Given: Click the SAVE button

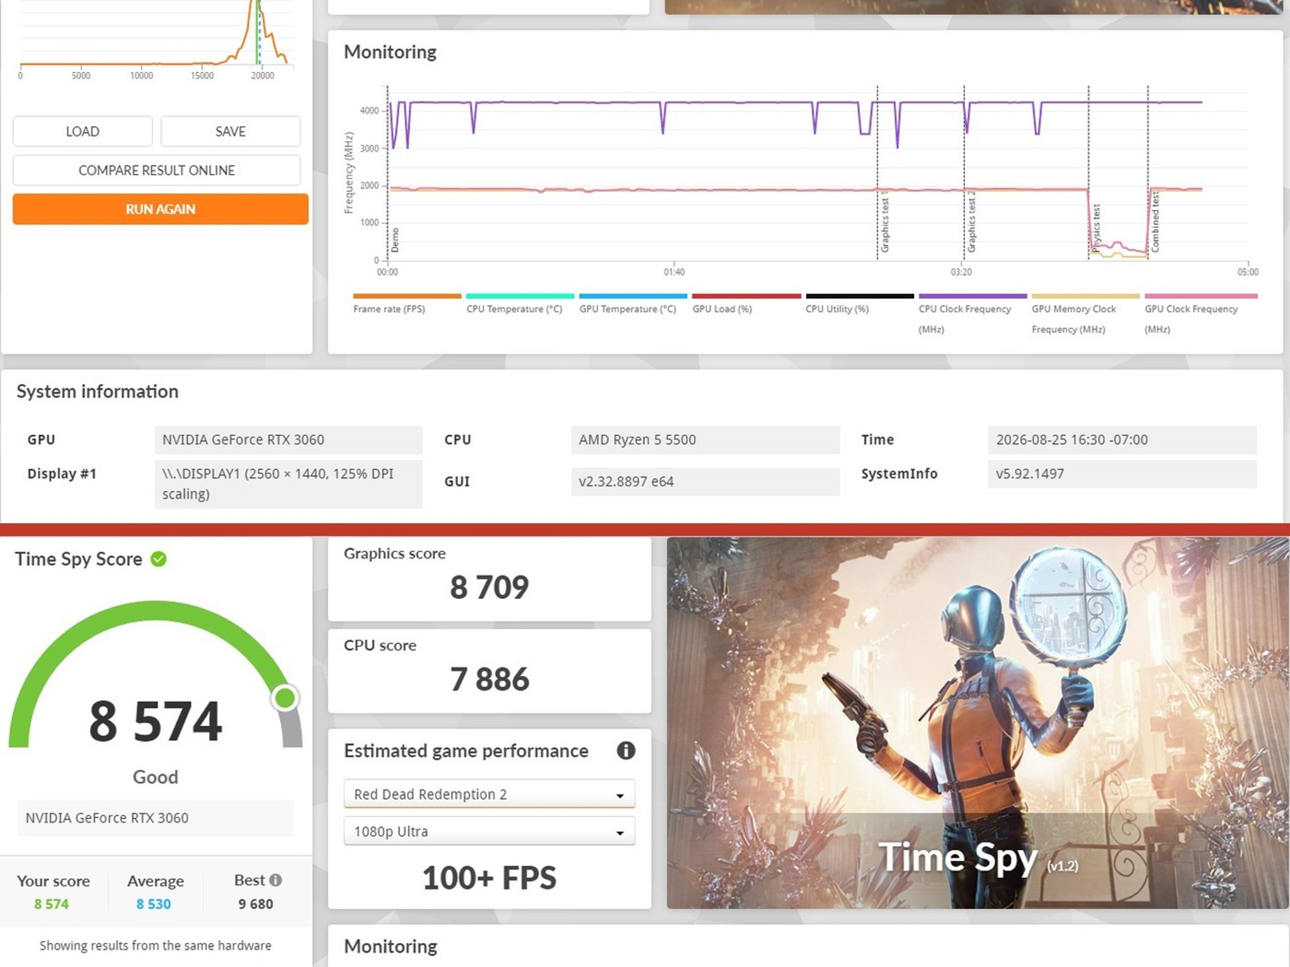Looking at the screenshot, I should [231, 131].
